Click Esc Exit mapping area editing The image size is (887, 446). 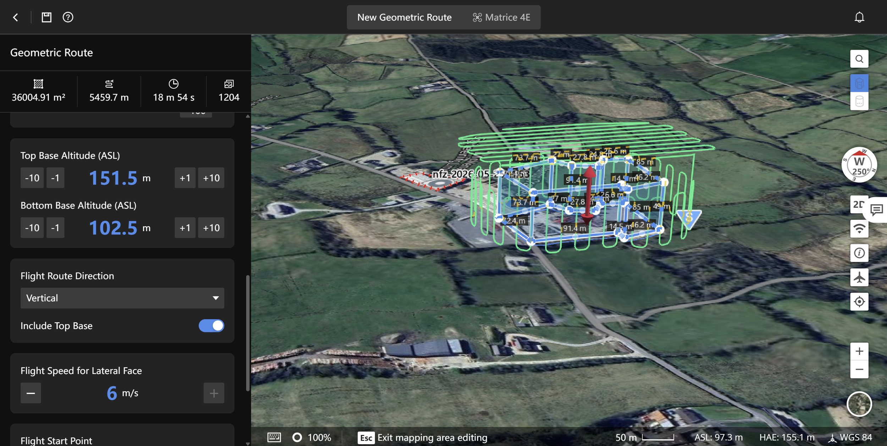coord(422,437)
